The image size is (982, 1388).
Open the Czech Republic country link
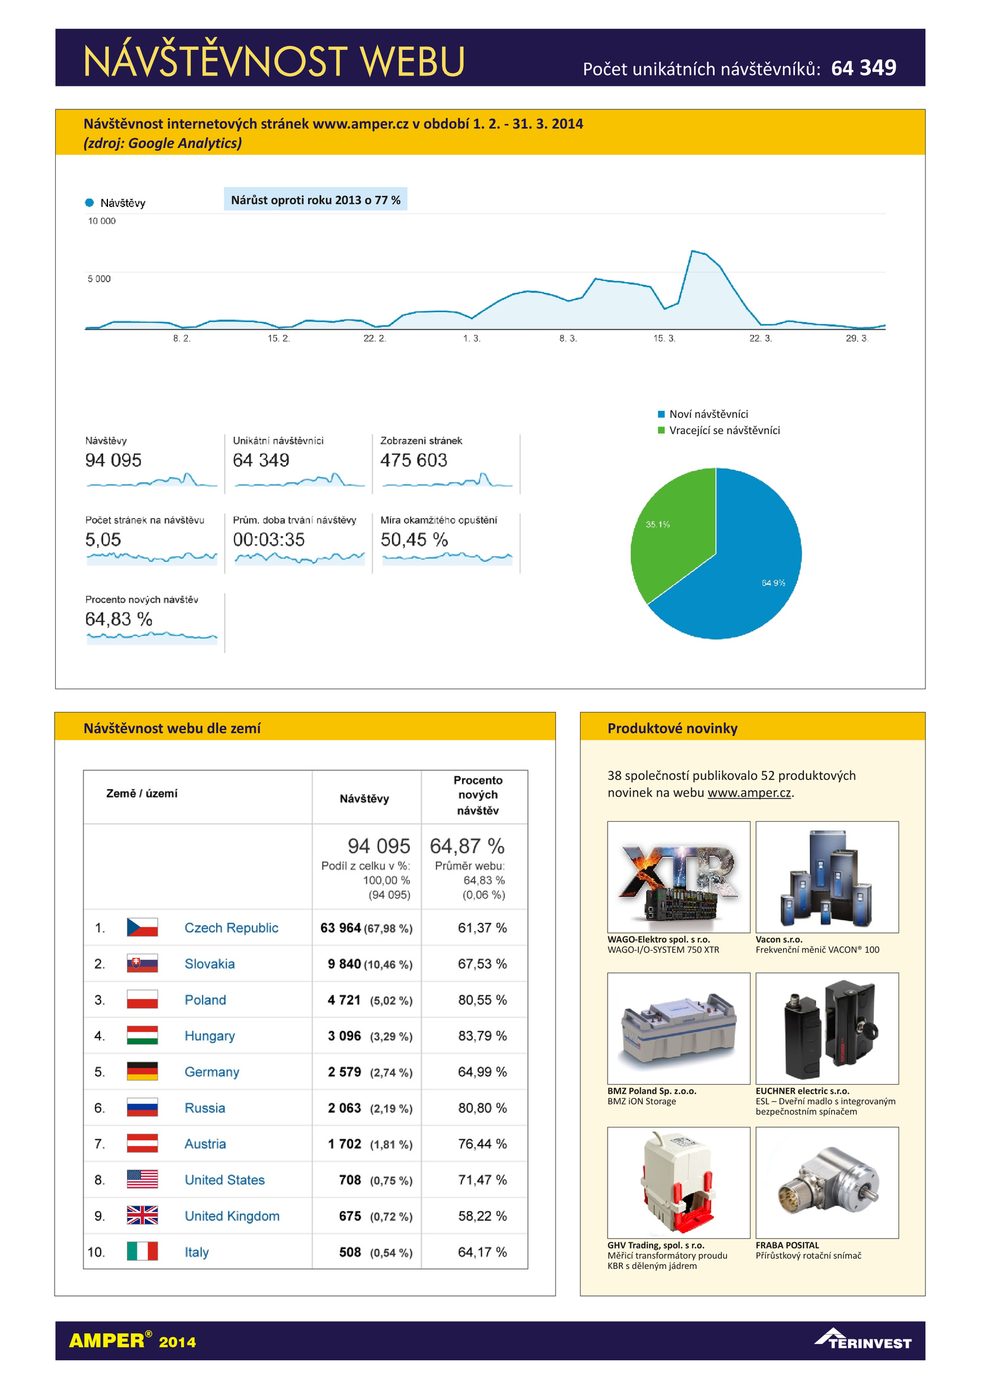231,927
